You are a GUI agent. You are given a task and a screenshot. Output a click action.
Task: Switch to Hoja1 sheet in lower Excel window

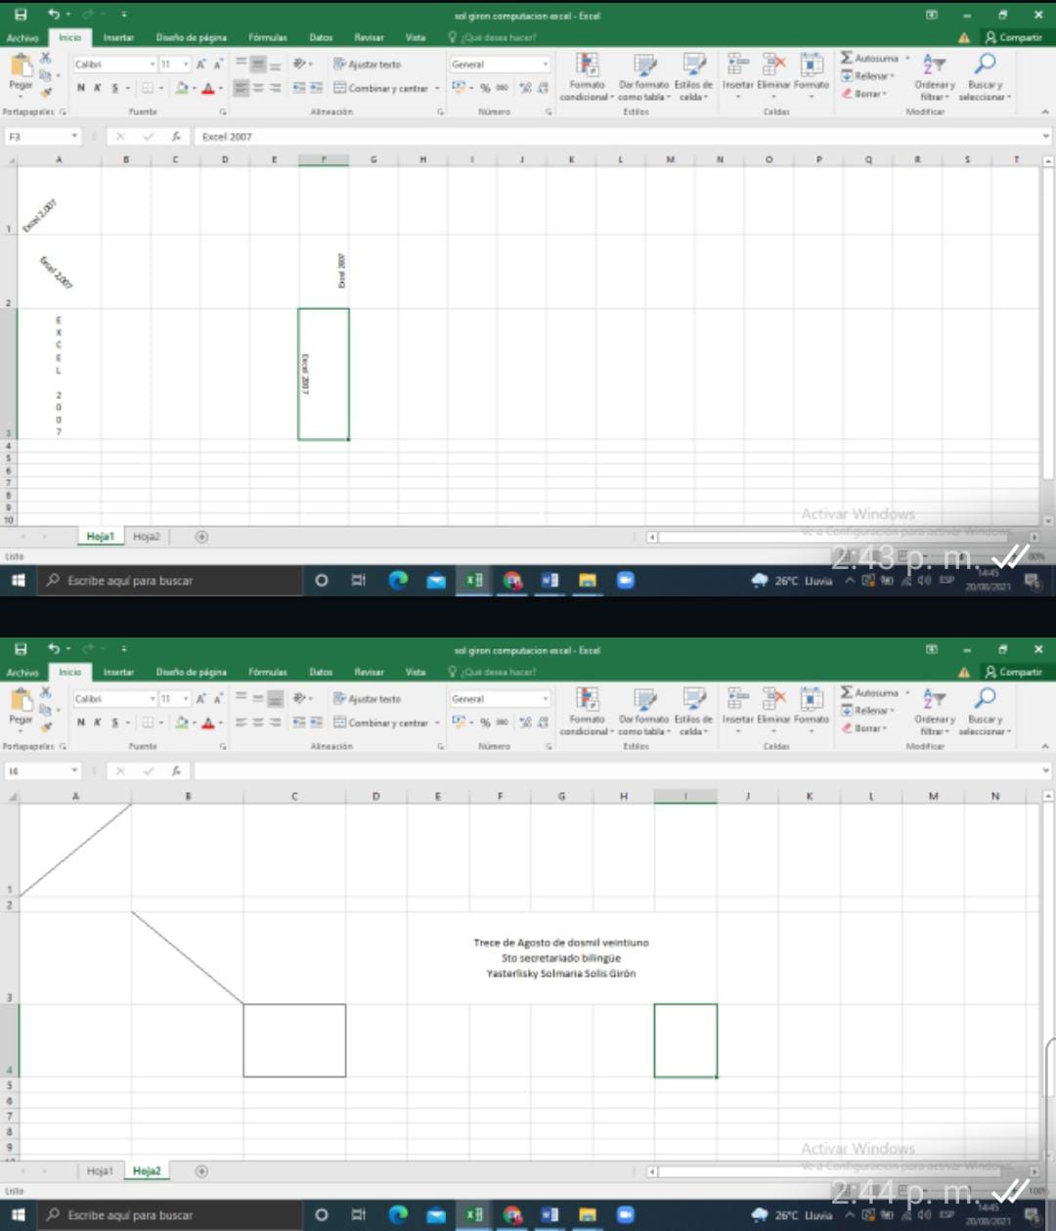click(100, 1171)
